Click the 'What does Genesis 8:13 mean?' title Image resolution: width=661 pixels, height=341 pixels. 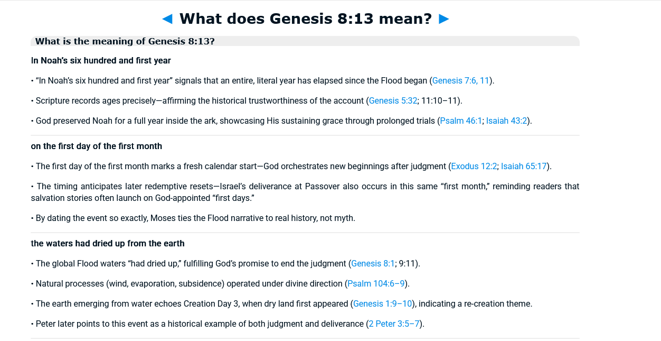(306, 19)
